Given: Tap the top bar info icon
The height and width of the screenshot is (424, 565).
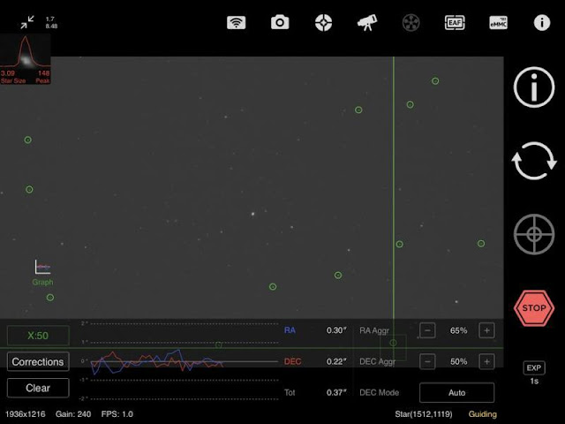Looking at the screenshot, I should point(541,23).
